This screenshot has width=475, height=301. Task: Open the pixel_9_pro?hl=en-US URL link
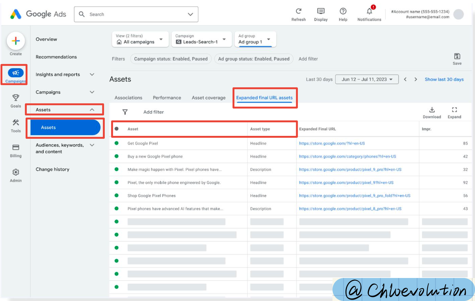point(350,170)
